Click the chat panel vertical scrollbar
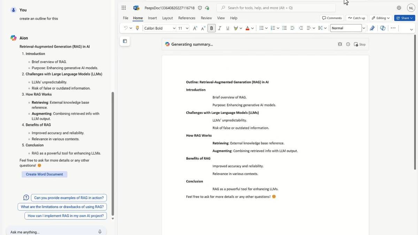Image resolution: width=418 pixels, height=235 pixels. [113, 153]
